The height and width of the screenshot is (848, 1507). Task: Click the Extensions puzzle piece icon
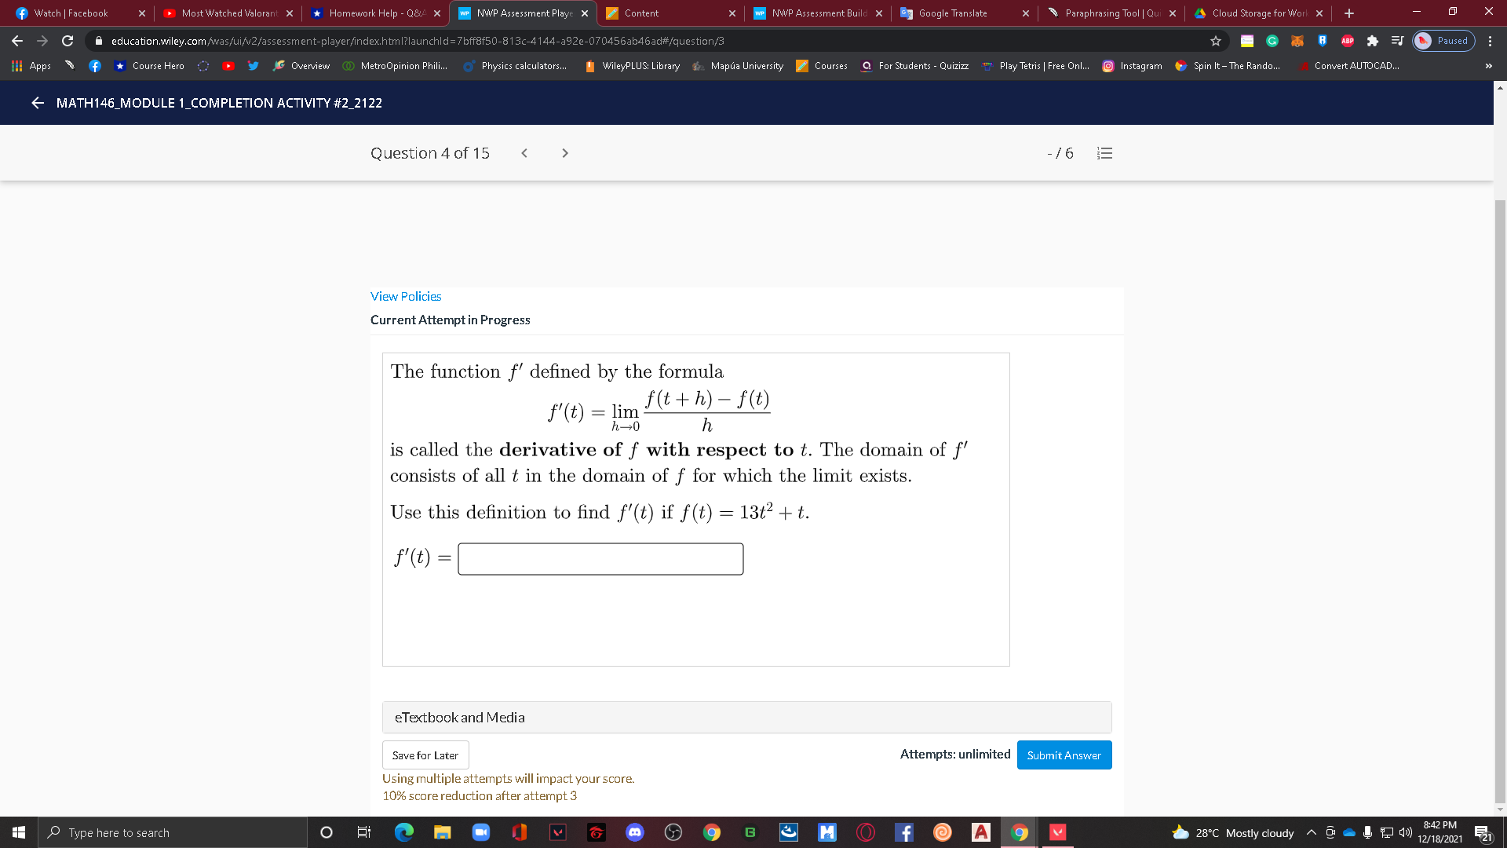tap(1373, 41)
